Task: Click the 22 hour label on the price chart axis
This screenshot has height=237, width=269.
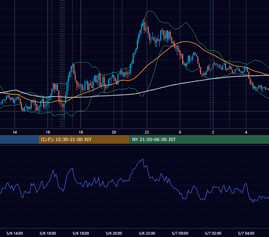Action: 147,132
